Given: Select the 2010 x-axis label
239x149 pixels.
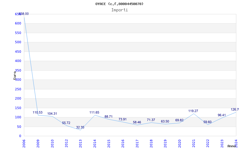Looking at the screenshot, I should (52, 144).
